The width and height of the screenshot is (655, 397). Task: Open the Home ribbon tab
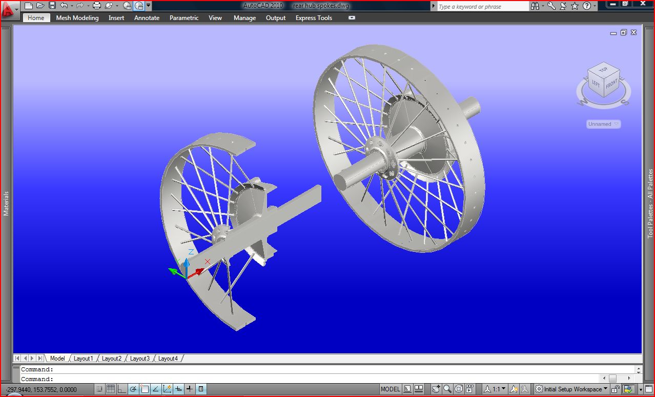[x=36, y=18]
